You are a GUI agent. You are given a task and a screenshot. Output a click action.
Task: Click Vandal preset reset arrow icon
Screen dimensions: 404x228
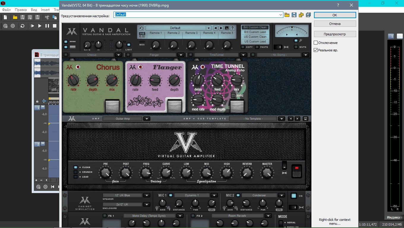pos(142,28)
